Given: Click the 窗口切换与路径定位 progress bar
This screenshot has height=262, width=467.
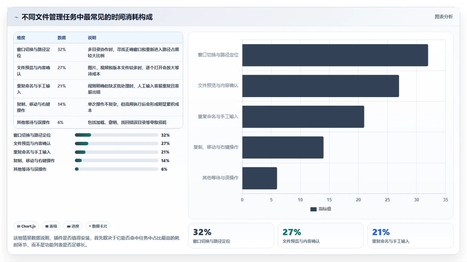Looking at the screenshot, I should 116,135.
